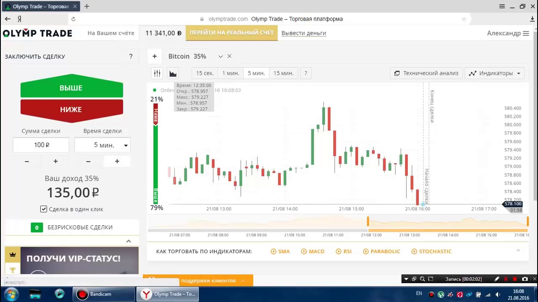Open client support chat bar
Screen dimensions: 538x302
(198, 280)
